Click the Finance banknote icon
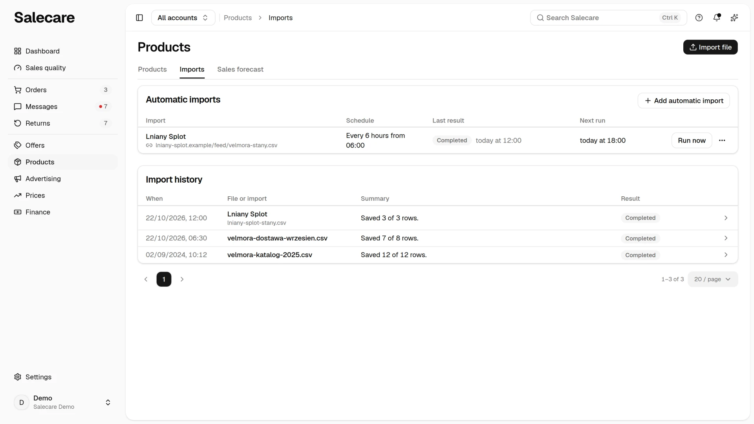754x424 pixels. pos(18,212)
